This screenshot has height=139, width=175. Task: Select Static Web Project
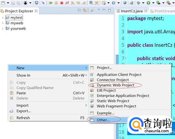tap(130, 101)
